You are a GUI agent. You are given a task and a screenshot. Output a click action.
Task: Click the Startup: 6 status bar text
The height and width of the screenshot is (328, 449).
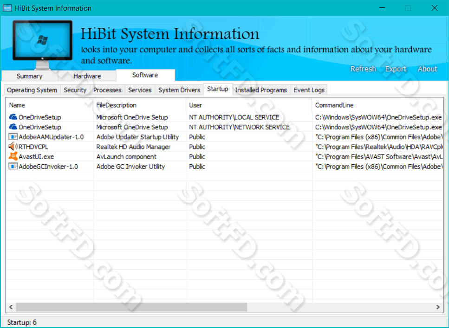22,322
